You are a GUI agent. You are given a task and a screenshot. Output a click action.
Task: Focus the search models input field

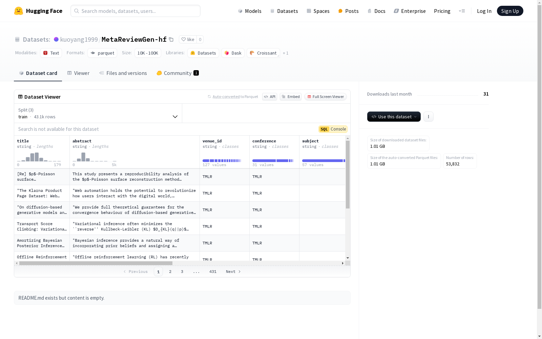click(135, 11)
